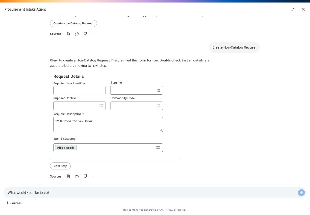
Task: Close the Procurement Intake Agent panel
Action: [x=303, y=9]
